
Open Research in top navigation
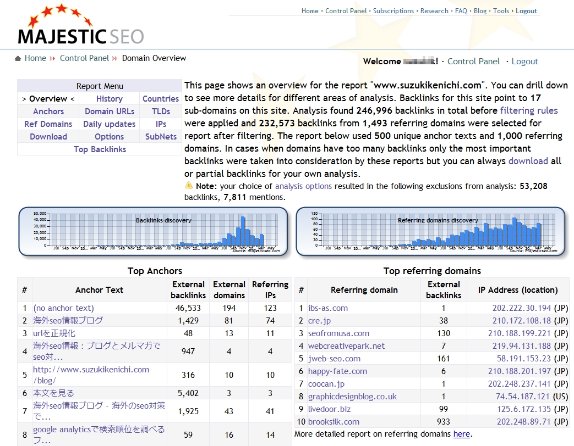point(434,11)
